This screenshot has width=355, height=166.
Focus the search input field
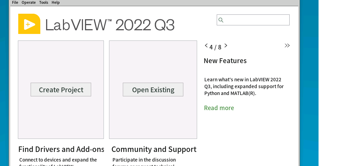coord(253,20)
